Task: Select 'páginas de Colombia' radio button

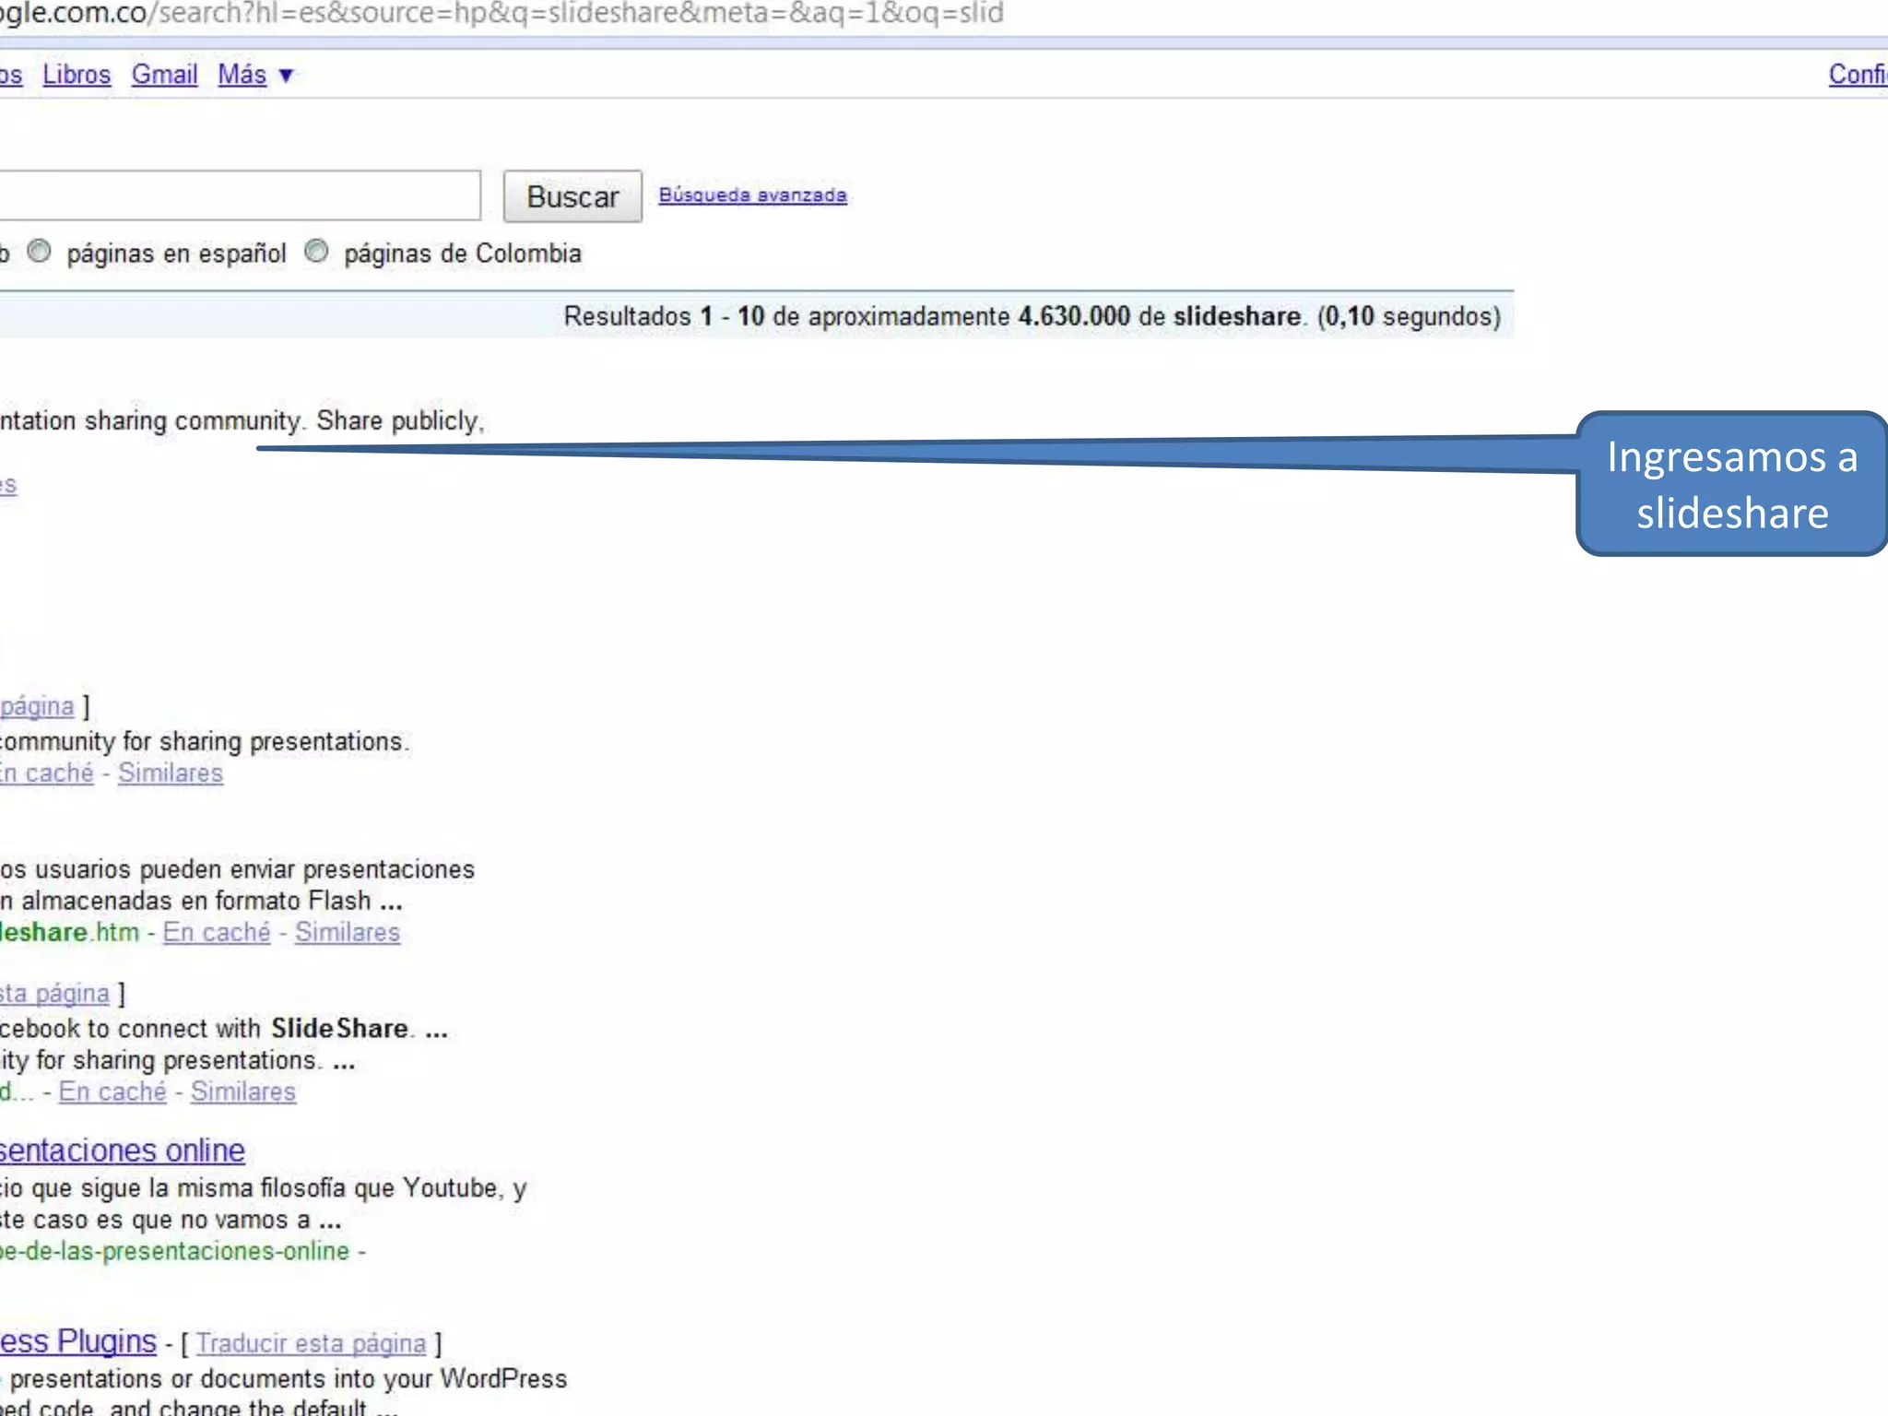Action: pos(316,251)
